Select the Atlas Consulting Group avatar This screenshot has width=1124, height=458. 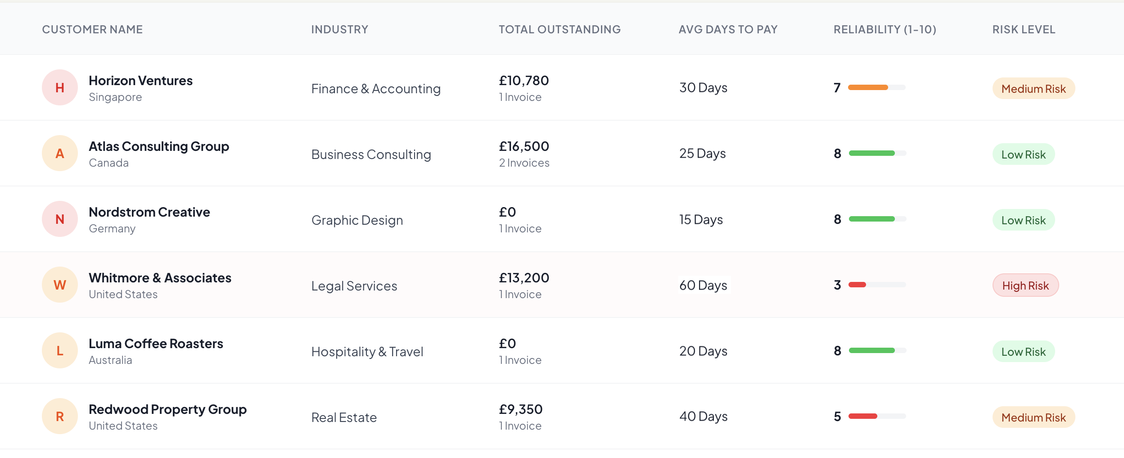click(x=59, y=153)
